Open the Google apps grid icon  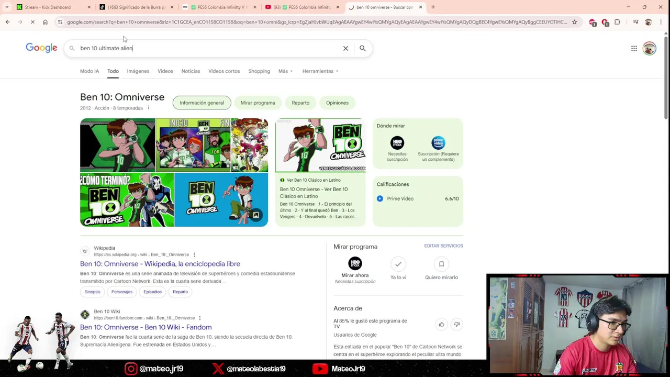634,48
